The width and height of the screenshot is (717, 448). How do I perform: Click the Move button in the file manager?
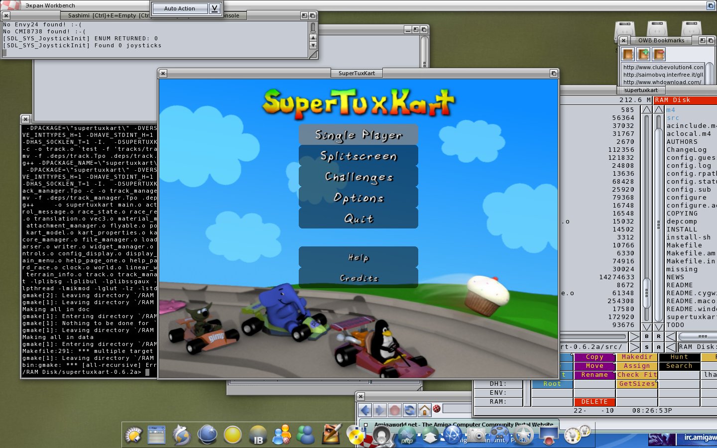pos(595,366)
